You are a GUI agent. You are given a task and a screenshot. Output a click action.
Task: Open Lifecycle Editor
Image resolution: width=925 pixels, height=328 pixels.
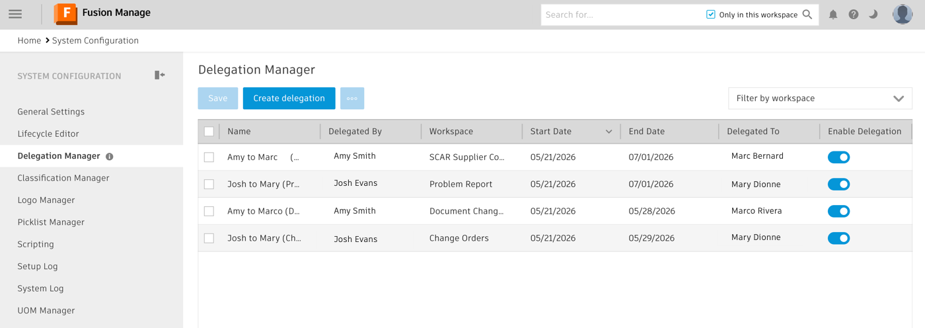(x=48, y=134)
